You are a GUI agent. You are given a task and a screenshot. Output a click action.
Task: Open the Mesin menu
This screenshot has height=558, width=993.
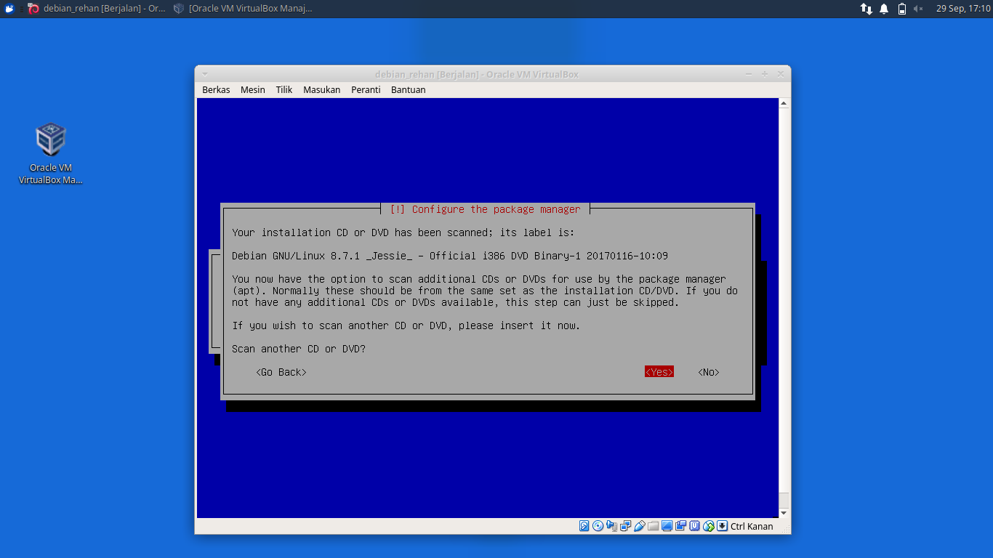click(x=253, y=90)
